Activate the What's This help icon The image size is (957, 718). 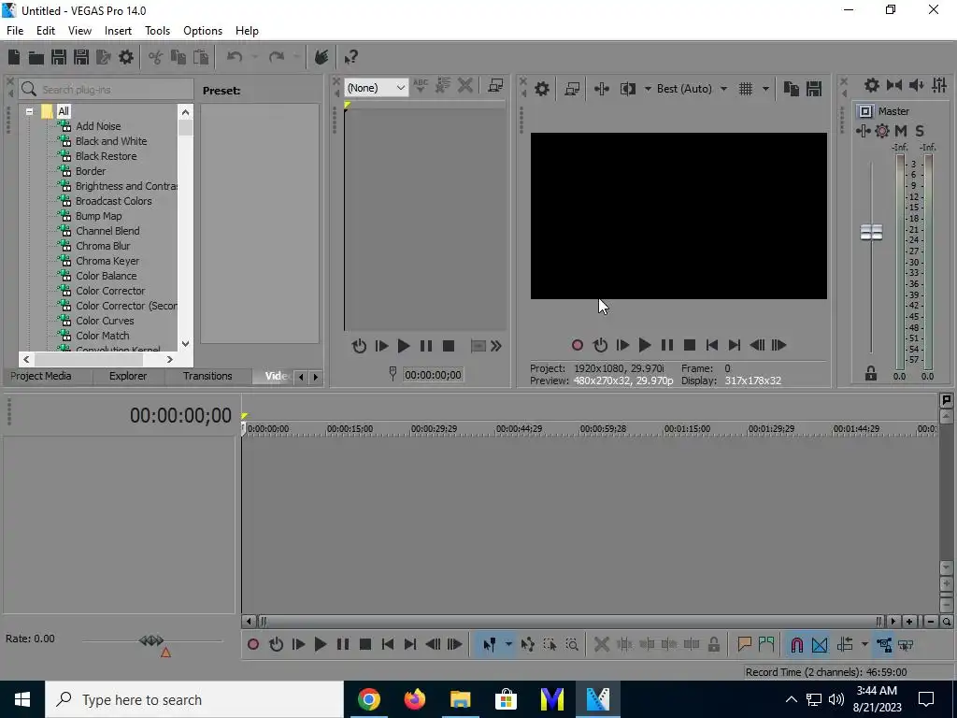point(350,57)
